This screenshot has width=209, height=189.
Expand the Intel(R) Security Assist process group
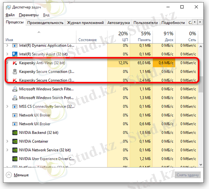[7, 54]
